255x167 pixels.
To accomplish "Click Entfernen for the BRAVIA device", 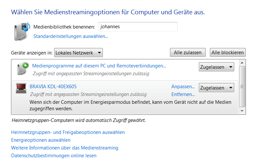I will tap(183, 94).
